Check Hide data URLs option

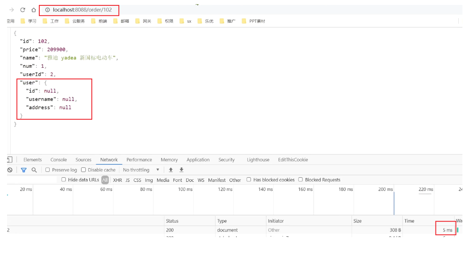(63, 179)
